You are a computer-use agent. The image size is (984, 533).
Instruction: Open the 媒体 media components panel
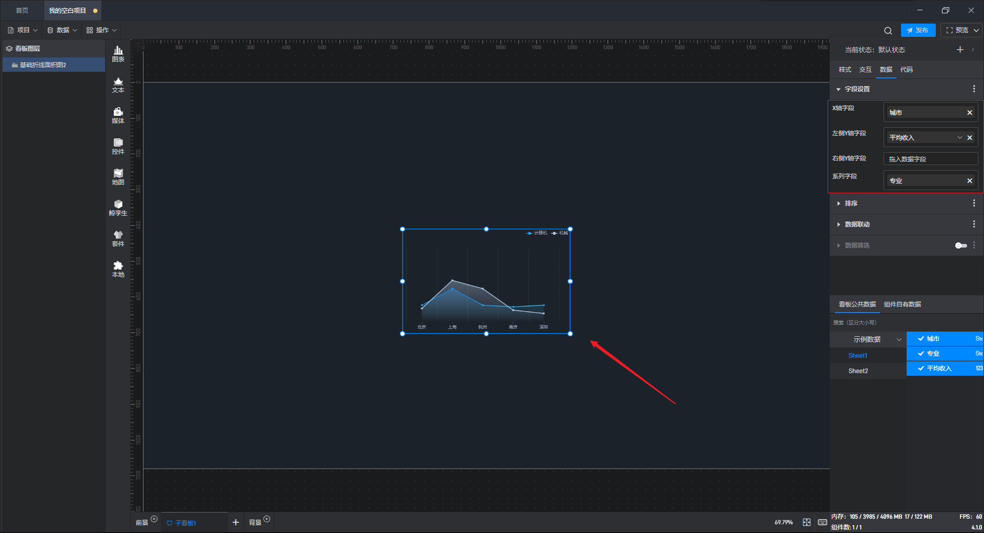pos(118,115)
